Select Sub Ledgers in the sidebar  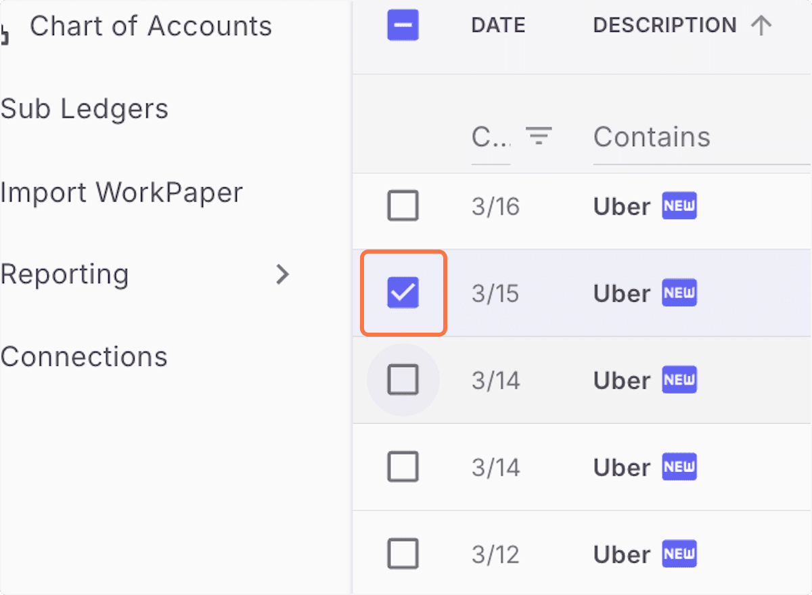85,108
